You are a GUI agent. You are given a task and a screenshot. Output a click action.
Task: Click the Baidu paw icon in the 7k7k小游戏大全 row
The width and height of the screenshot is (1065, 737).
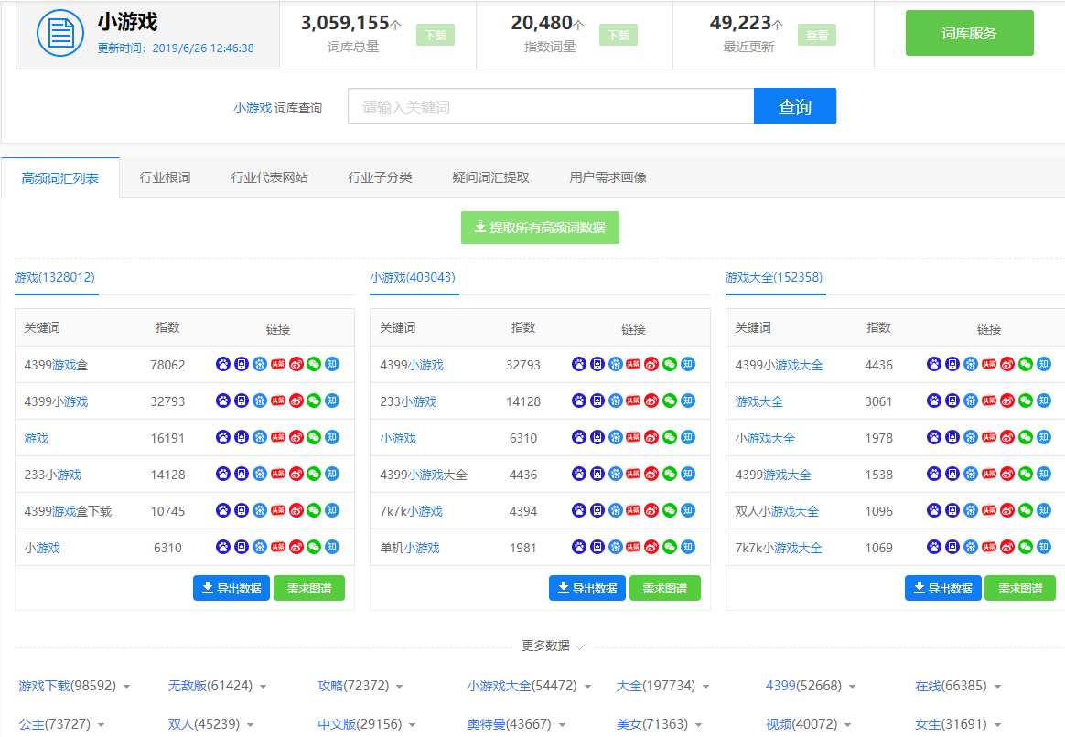click(x=934, y=547)
